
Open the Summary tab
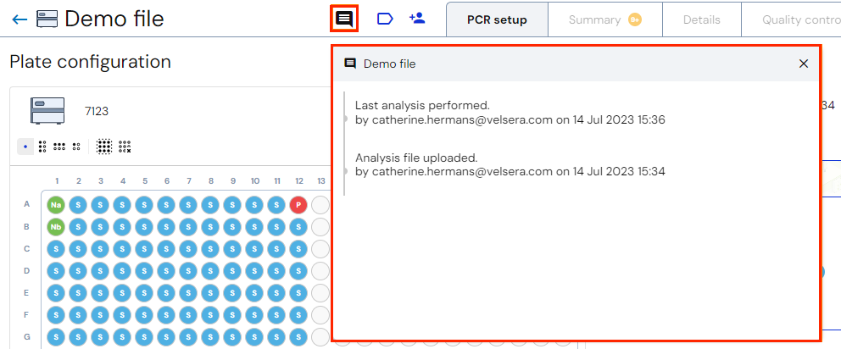pos(605,19)
